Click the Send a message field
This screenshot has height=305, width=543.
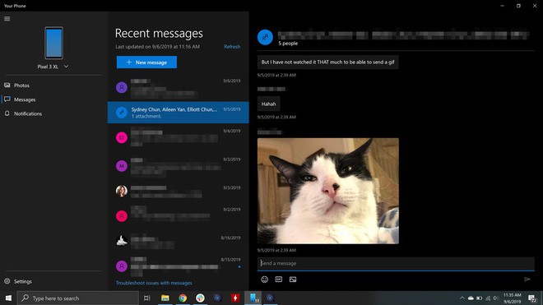pyautogui.click(x=396, y=263)
